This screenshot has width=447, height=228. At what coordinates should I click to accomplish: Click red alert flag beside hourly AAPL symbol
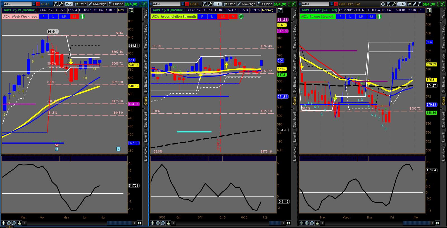pyautogui.click(x=336, y=4)
